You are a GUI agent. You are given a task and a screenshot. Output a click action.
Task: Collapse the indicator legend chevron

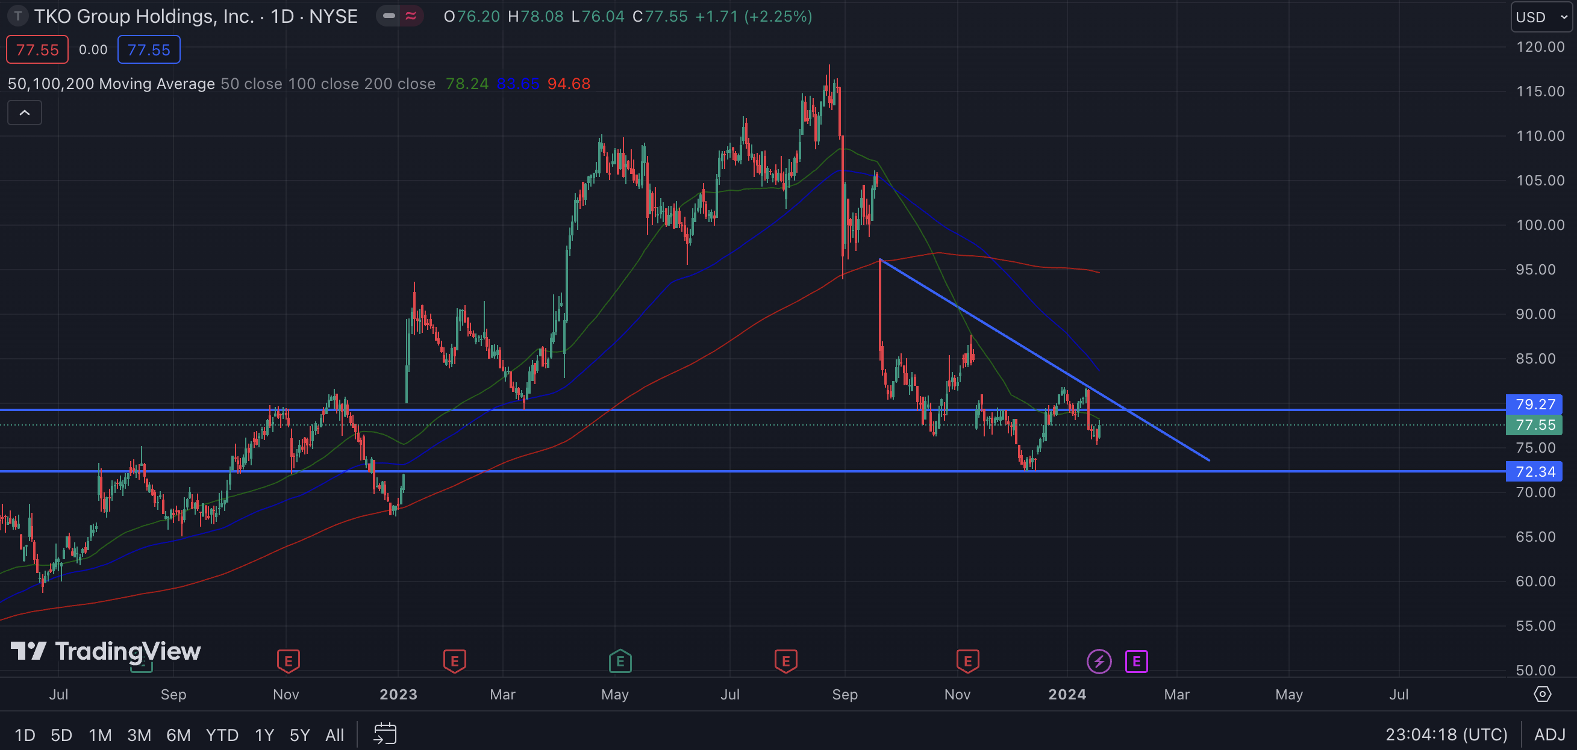coord(25,113)
